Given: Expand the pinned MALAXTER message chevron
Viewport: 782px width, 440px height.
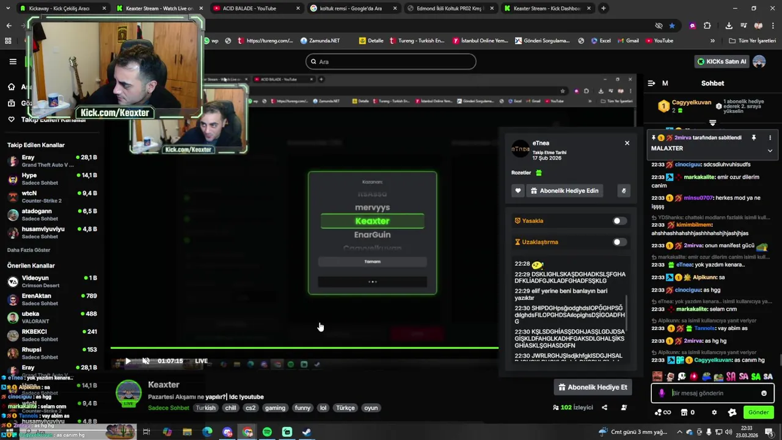Looking at the screenshot, I should pos(770,150).
